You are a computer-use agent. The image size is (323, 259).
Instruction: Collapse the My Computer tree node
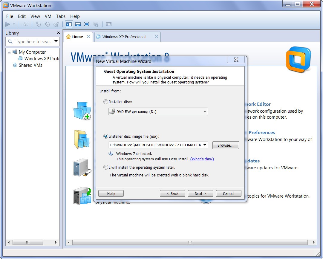pos(9,52)
